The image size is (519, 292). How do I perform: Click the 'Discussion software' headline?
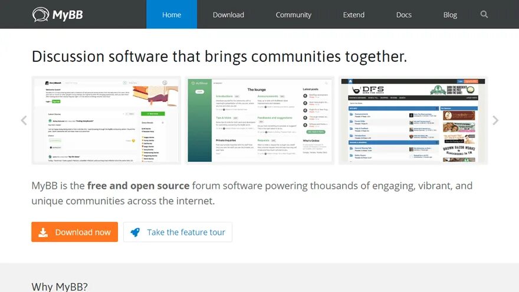219,56
